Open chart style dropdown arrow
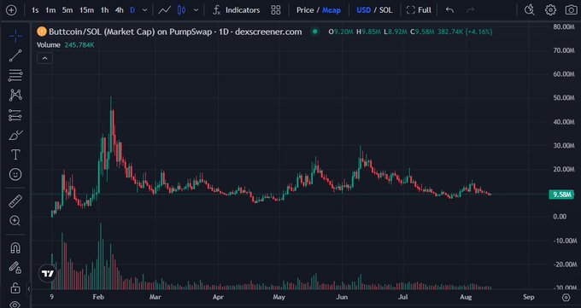Image resolution: width=581 pixels, height=308 pixels. [x=196, y=10]
